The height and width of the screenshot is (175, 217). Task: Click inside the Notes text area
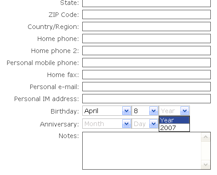point(142,151)
